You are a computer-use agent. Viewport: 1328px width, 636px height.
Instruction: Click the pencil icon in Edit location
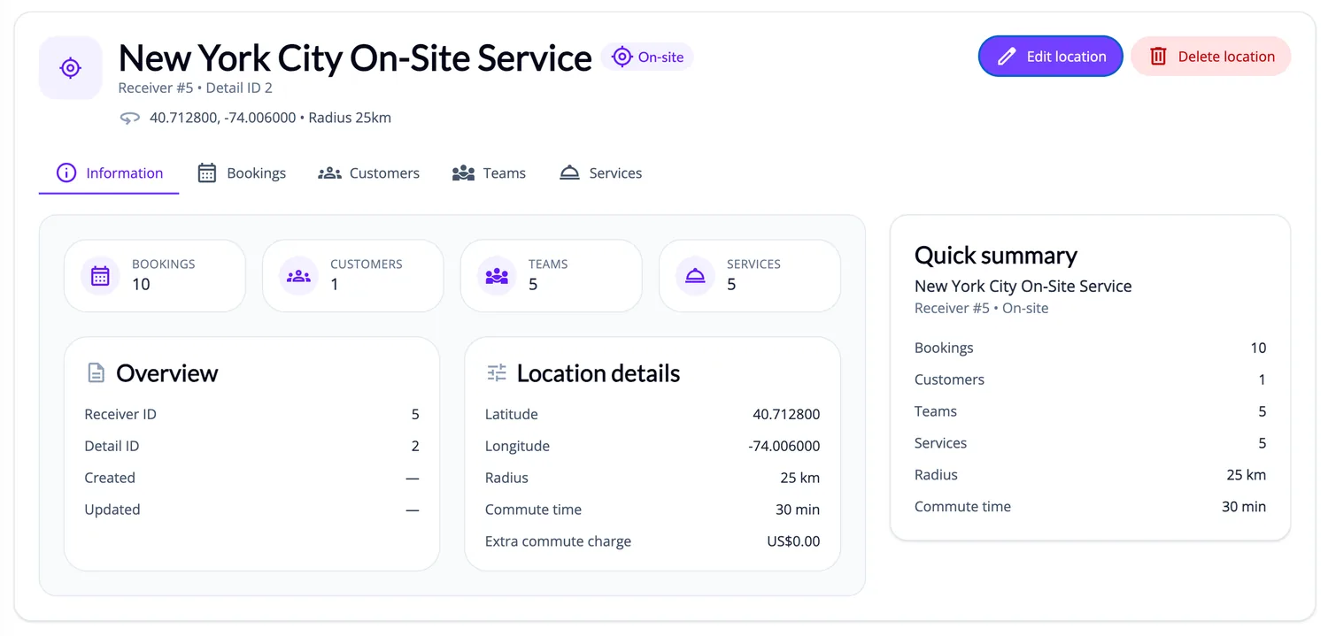[1007, 57]
